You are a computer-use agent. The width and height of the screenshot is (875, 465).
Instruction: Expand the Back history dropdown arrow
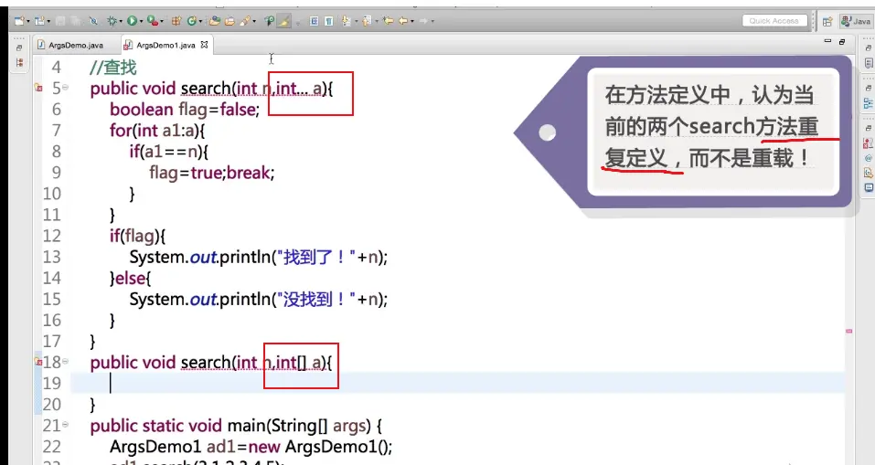(411, 21)
